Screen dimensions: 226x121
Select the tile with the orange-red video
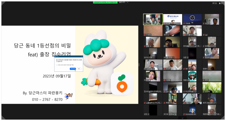173,53
